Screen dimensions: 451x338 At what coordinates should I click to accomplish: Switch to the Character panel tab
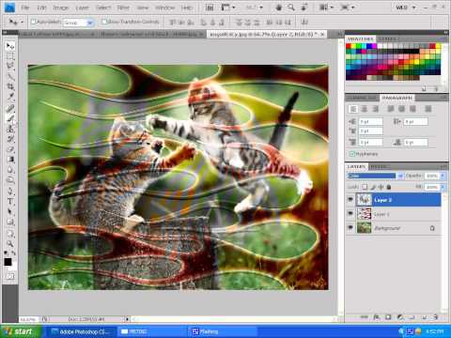[362, 98]
